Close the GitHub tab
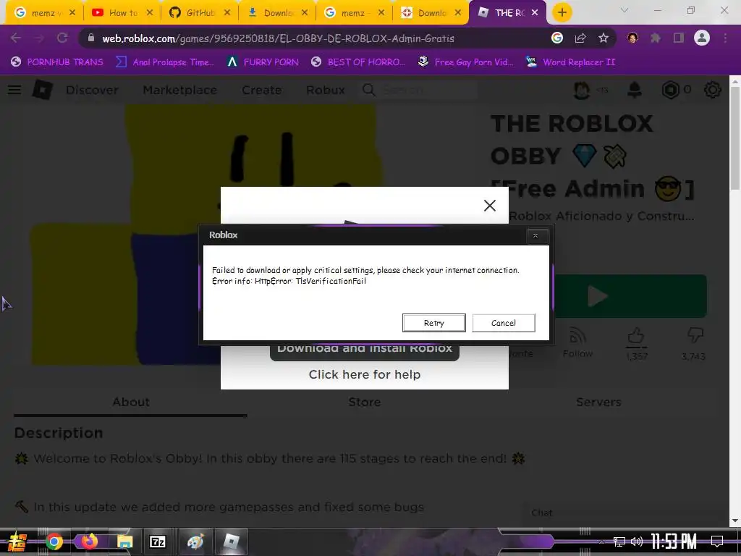 click(227, 13)
